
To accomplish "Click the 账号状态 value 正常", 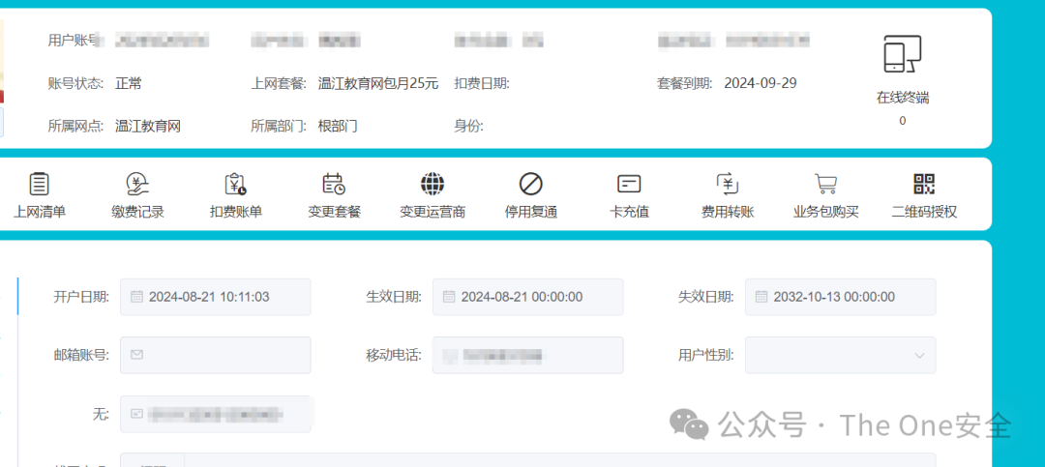I will [x=128, y=83].
